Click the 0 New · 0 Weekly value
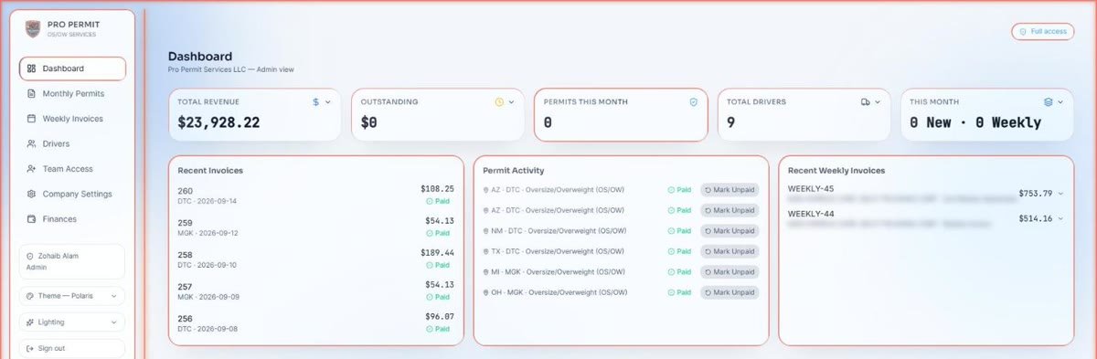The height and width of the screenshot is (359, 1097). click(x=975, y=122)
